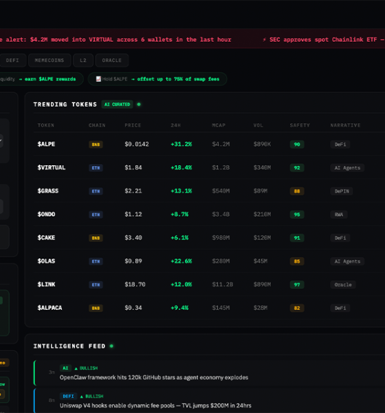The image size is (385, 413).
Task: Click green live dot beside Intelligence Feed
Action: [111, 346]
